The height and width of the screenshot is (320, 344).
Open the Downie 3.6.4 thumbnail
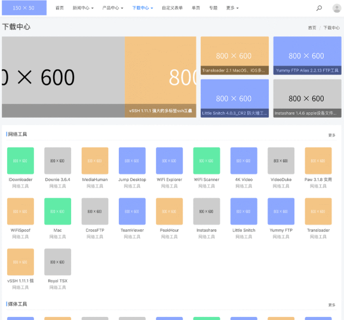[x=58, y=161]
